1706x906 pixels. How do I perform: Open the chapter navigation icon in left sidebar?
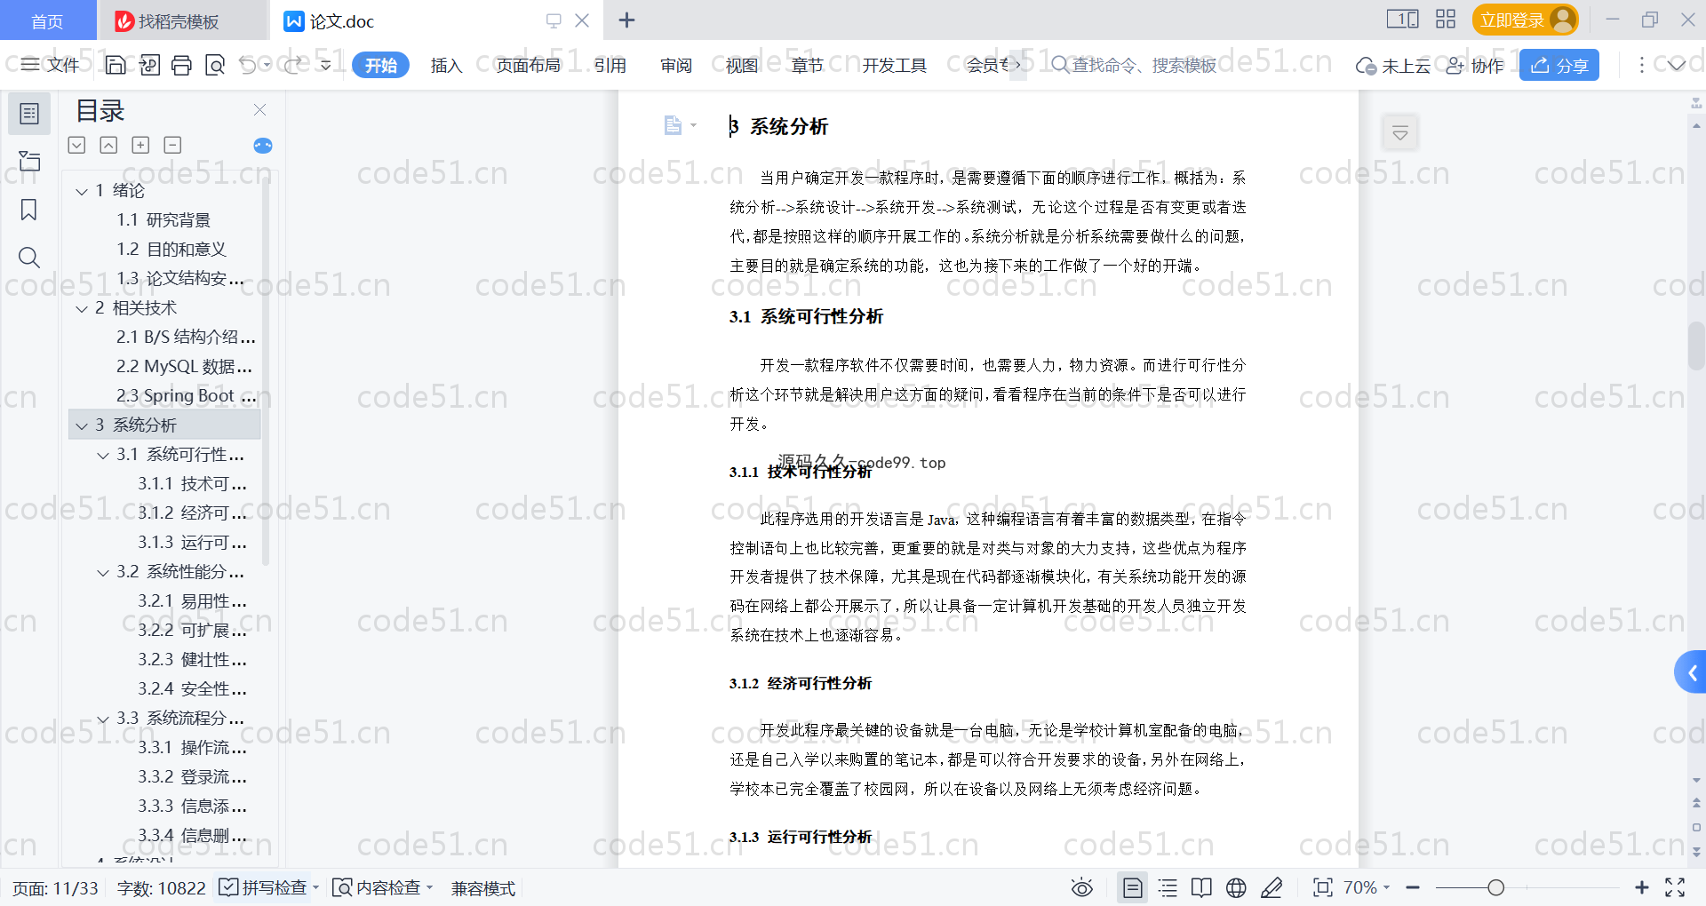pyautogui.click(x=29, y=161)
